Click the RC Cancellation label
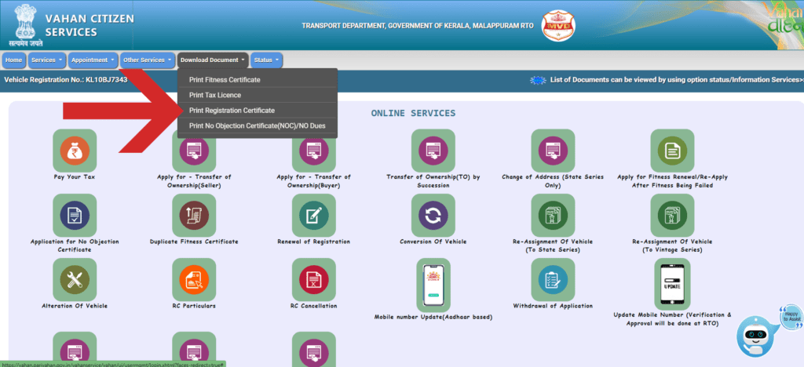The height and width of the screenshot is (367, 804). (313, 306)
